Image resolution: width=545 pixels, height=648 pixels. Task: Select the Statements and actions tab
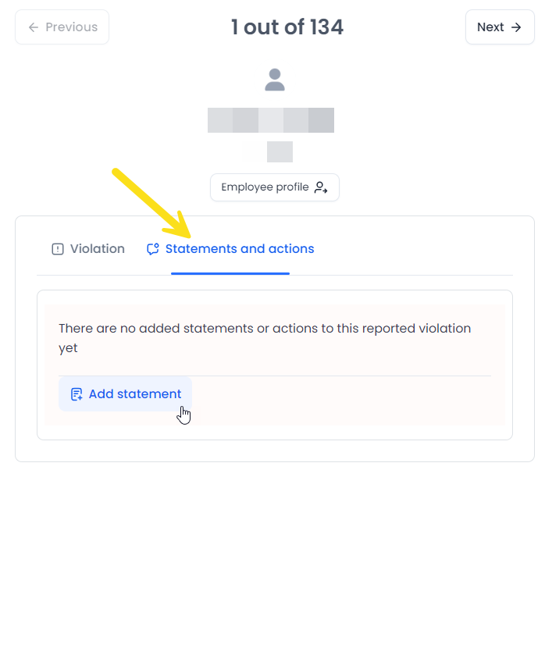[x=239, y=249]
